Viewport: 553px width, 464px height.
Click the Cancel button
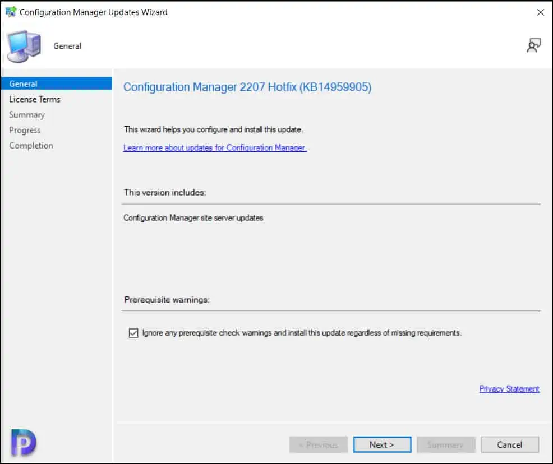point(510,444)
